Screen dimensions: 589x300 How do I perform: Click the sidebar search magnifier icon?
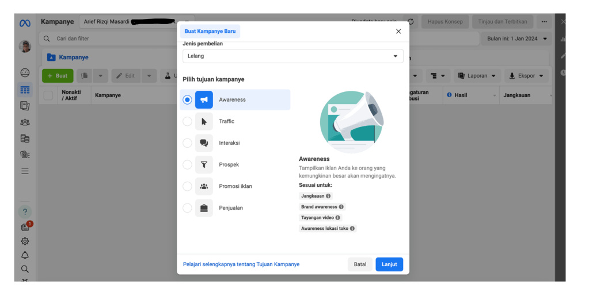[25, 269]
